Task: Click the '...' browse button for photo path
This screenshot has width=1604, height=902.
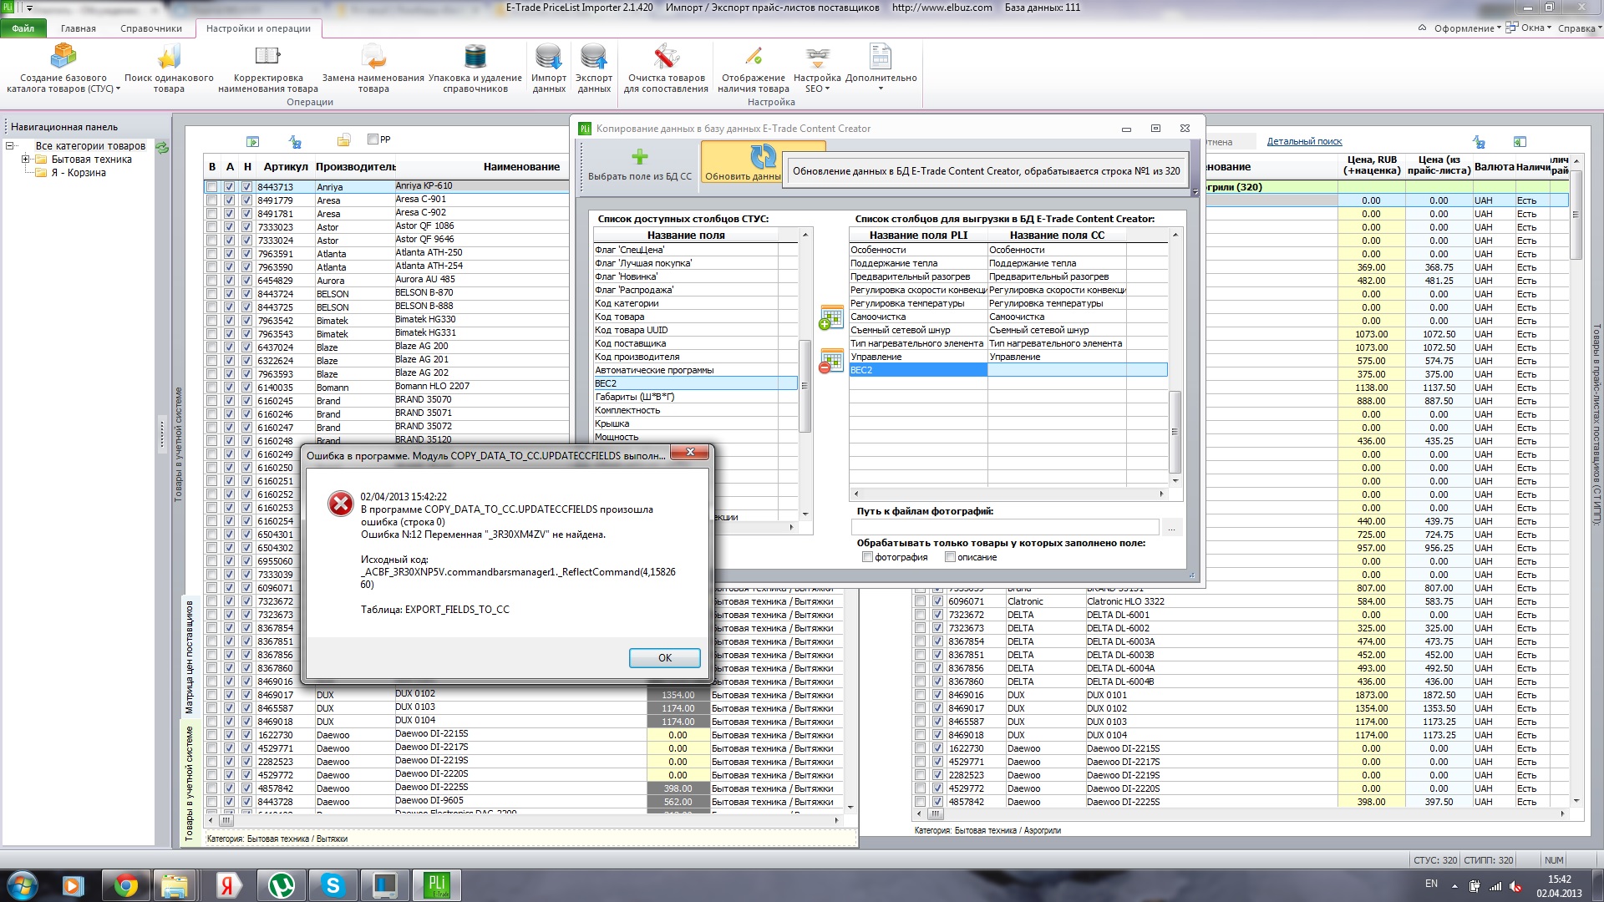Action: [1172, 528]
